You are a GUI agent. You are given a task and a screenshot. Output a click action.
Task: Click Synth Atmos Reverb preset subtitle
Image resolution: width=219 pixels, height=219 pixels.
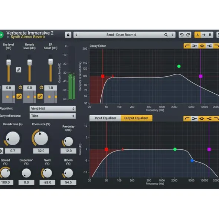tap(28, 37)
